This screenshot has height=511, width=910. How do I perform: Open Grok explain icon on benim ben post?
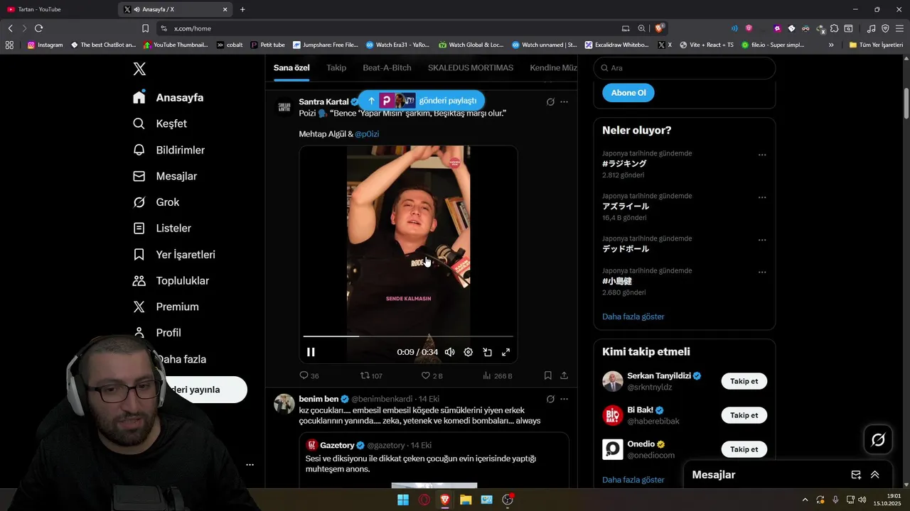(550, 399)
